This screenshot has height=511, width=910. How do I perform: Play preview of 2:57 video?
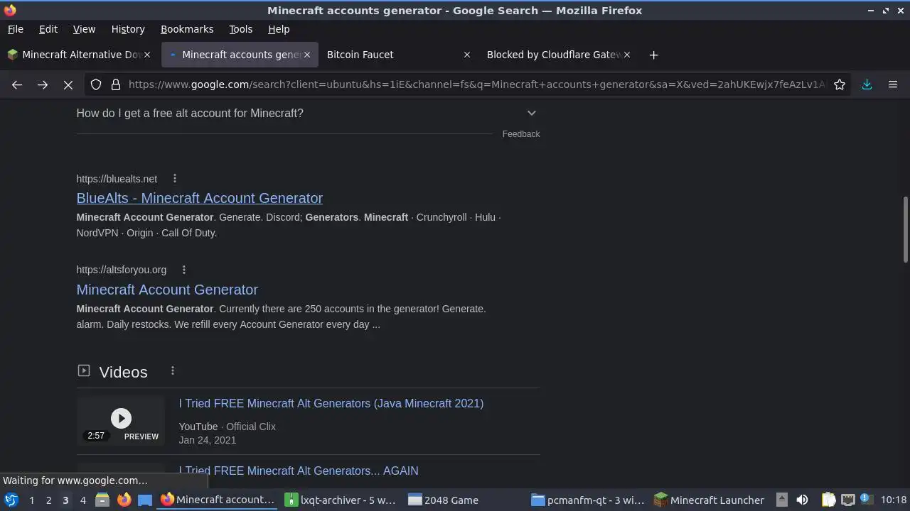[121, 418]
